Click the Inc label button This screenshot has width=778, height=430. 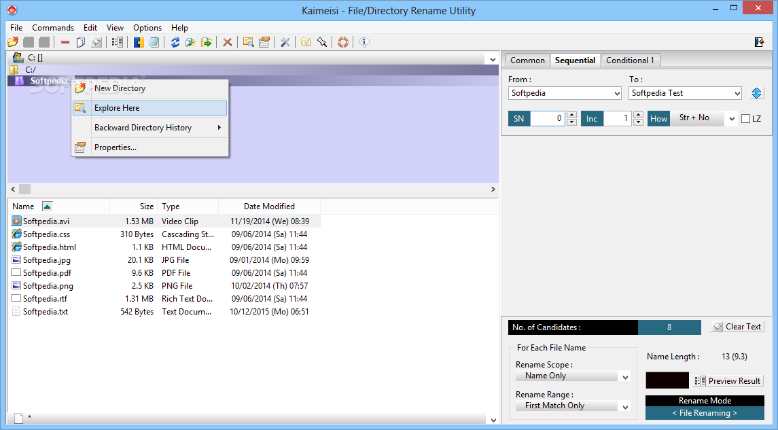(592, 118)
